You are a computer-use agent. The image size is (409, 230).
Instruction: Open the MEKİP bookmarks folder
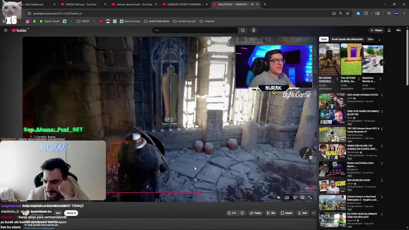(x=83, y=21)
